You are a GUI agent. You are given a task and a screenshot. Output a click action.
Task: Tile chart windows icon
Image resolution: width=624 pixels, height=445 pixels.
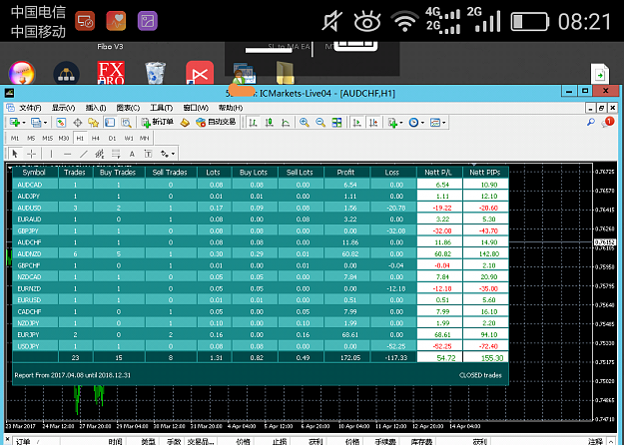click(336, 123)
